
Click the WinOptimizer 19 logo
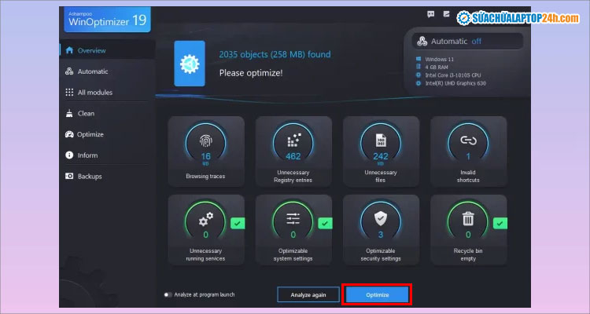pyautogui.click(x=107, y=20)
